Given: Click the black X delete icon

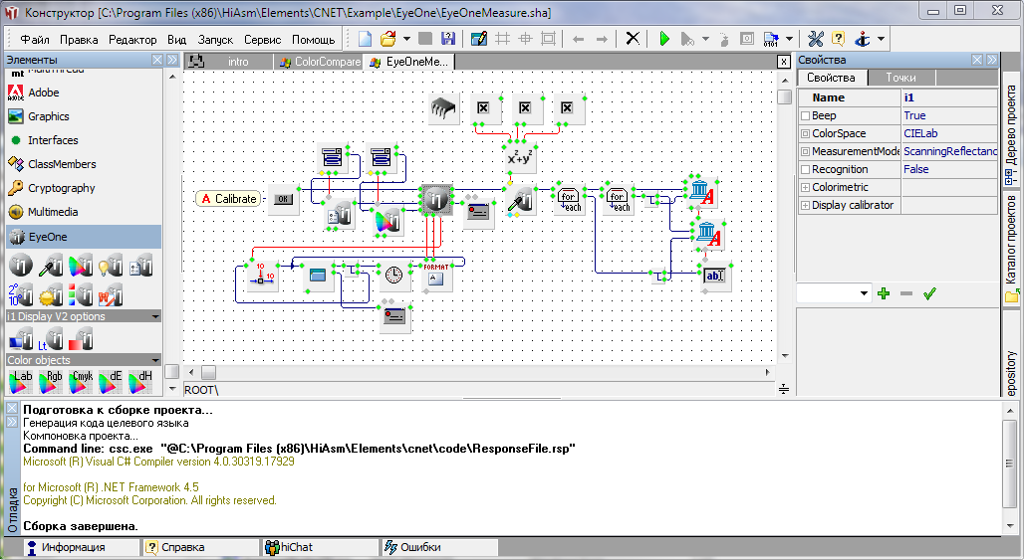Looking at the screenshot, I should pos(633,40).
